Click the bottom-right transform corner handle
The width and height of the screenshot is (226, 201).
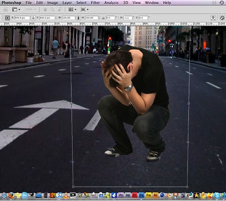(x=187, y=187)
